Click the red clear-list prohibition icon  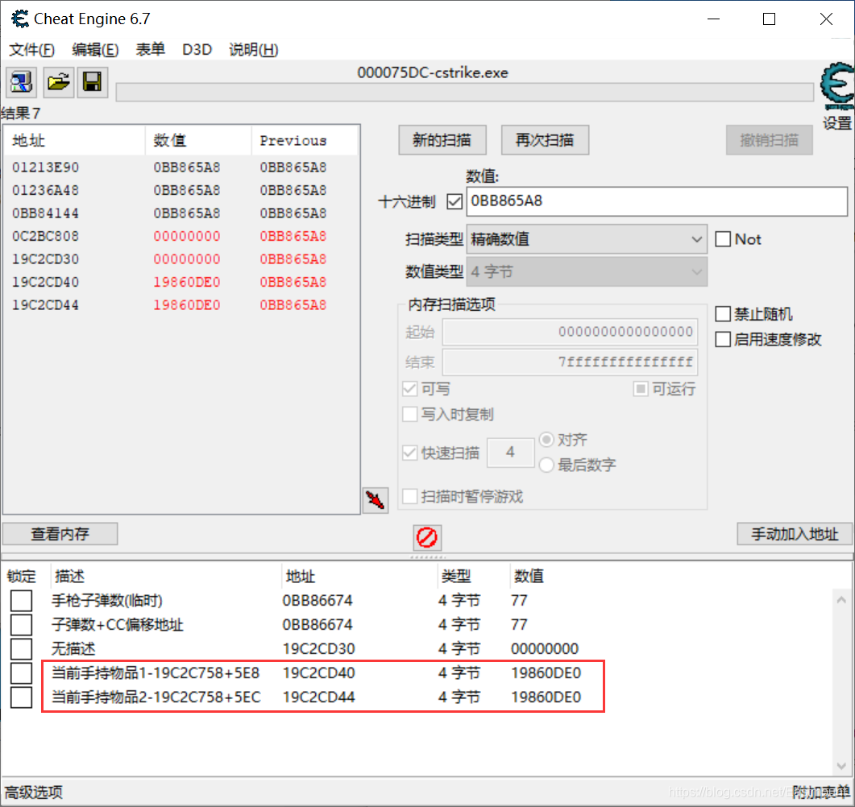427,537
